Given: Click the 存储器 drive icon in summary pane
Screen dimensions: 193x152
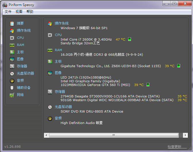Looking at the screenshot, I should [50, 92].
